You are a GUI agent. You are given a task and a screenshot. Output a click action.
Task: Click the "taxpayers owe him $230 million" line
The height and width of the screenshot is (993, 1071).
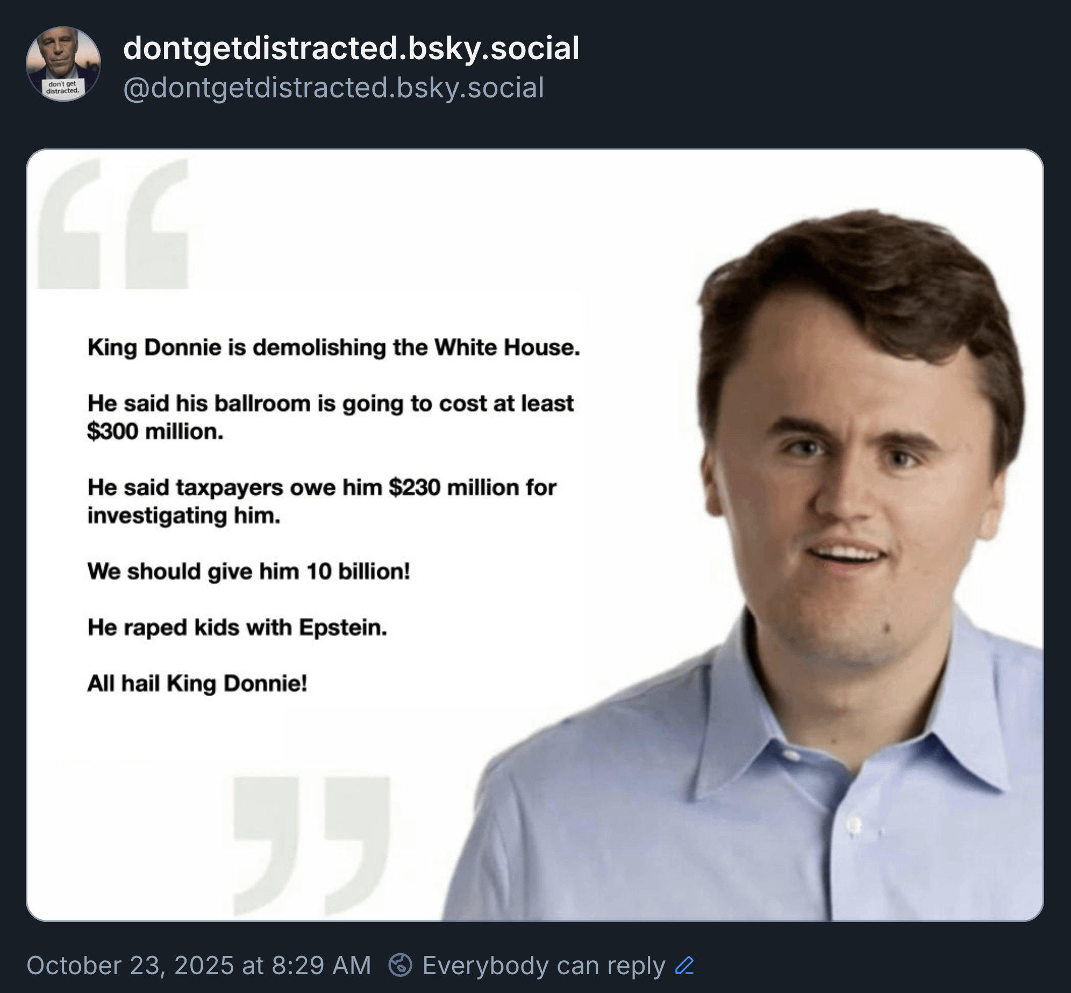pyautogui.click(x=322, y=487)
